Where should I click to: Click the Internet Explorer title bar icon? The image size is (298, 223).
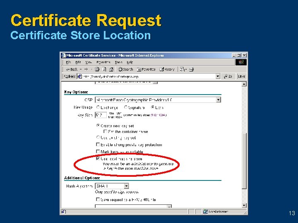(x=63, y=55)
